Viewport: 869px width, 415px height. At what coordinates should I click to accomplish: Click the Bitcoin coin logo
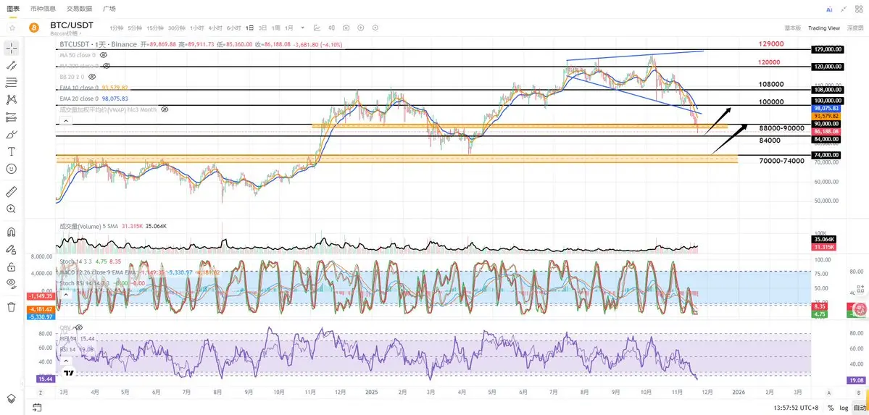(x=33, y=28)
